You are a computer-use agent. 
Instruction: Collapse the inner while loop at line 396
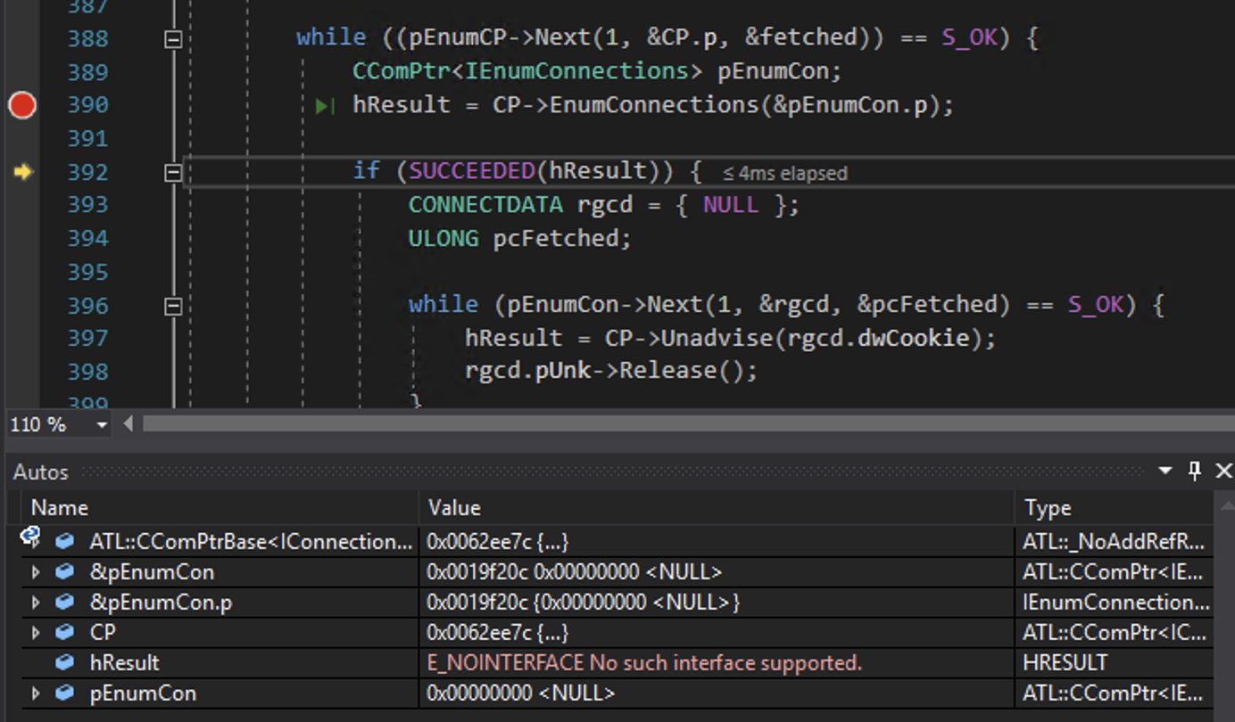[174, 305]
